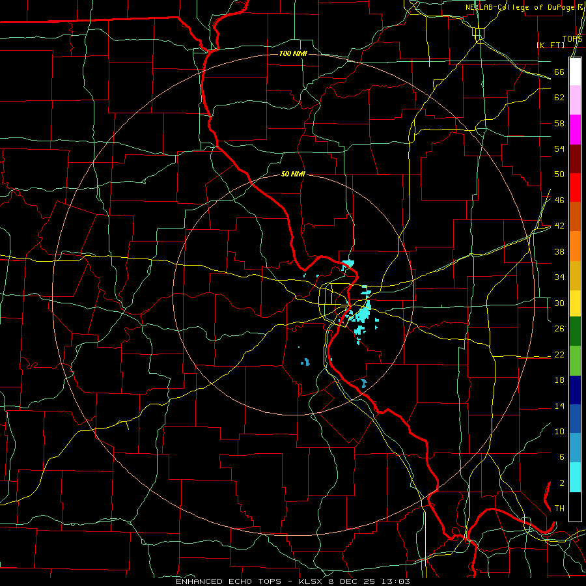Click the '58' legend value
Screen dimensions: 586x586
(559, 123)
